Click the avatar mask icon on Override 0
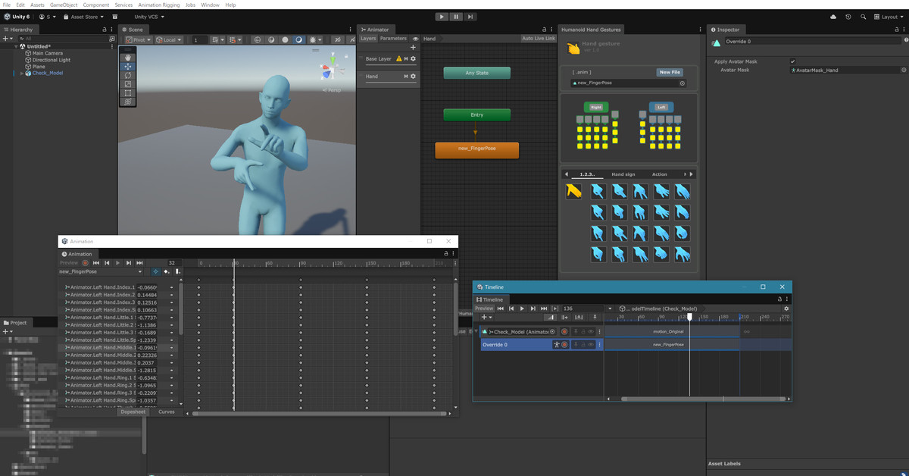The width and height of the screenshot is (909, 476). coord(555,345)
